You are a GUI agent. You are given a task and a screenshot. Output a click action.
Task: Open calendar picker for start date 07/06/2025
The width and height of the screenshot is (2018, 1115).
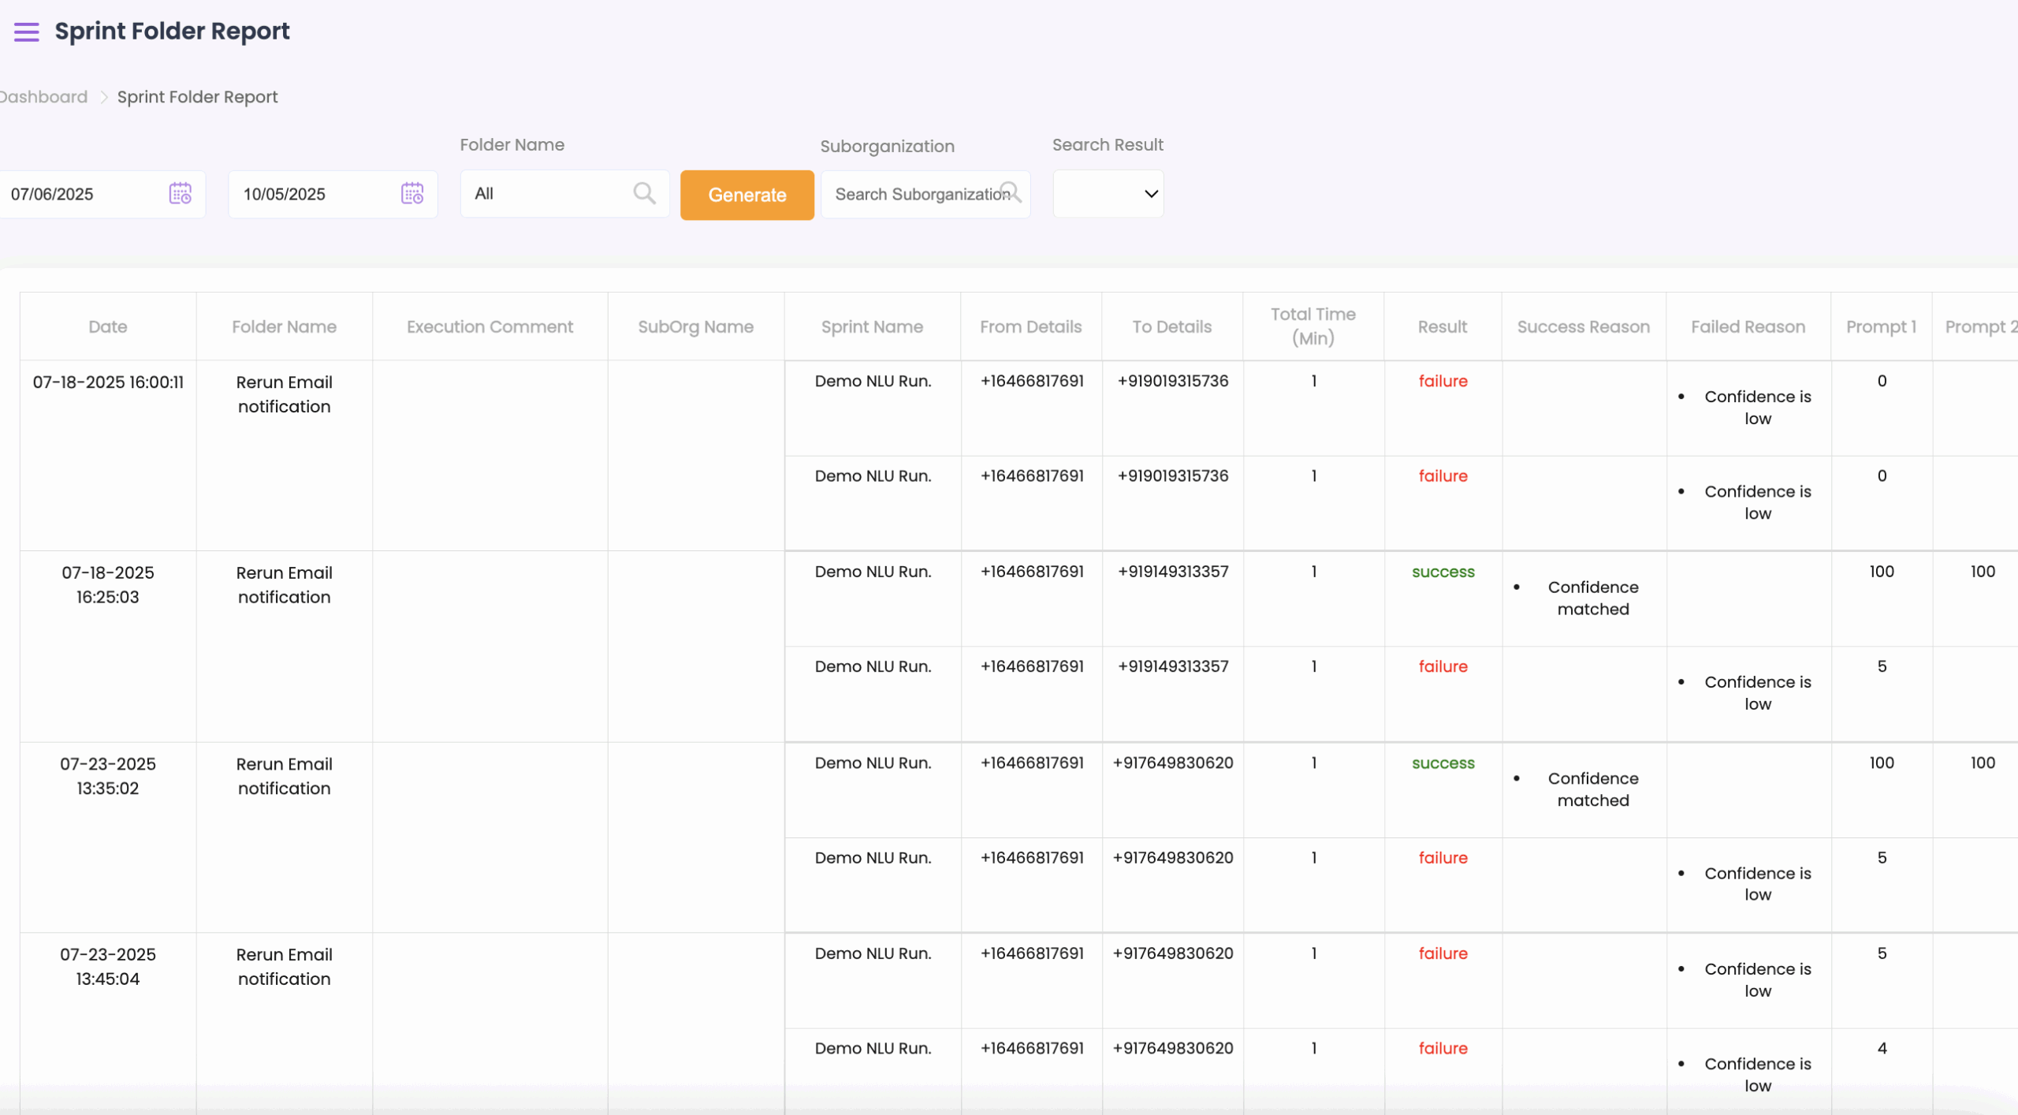[x=181, y=193]
